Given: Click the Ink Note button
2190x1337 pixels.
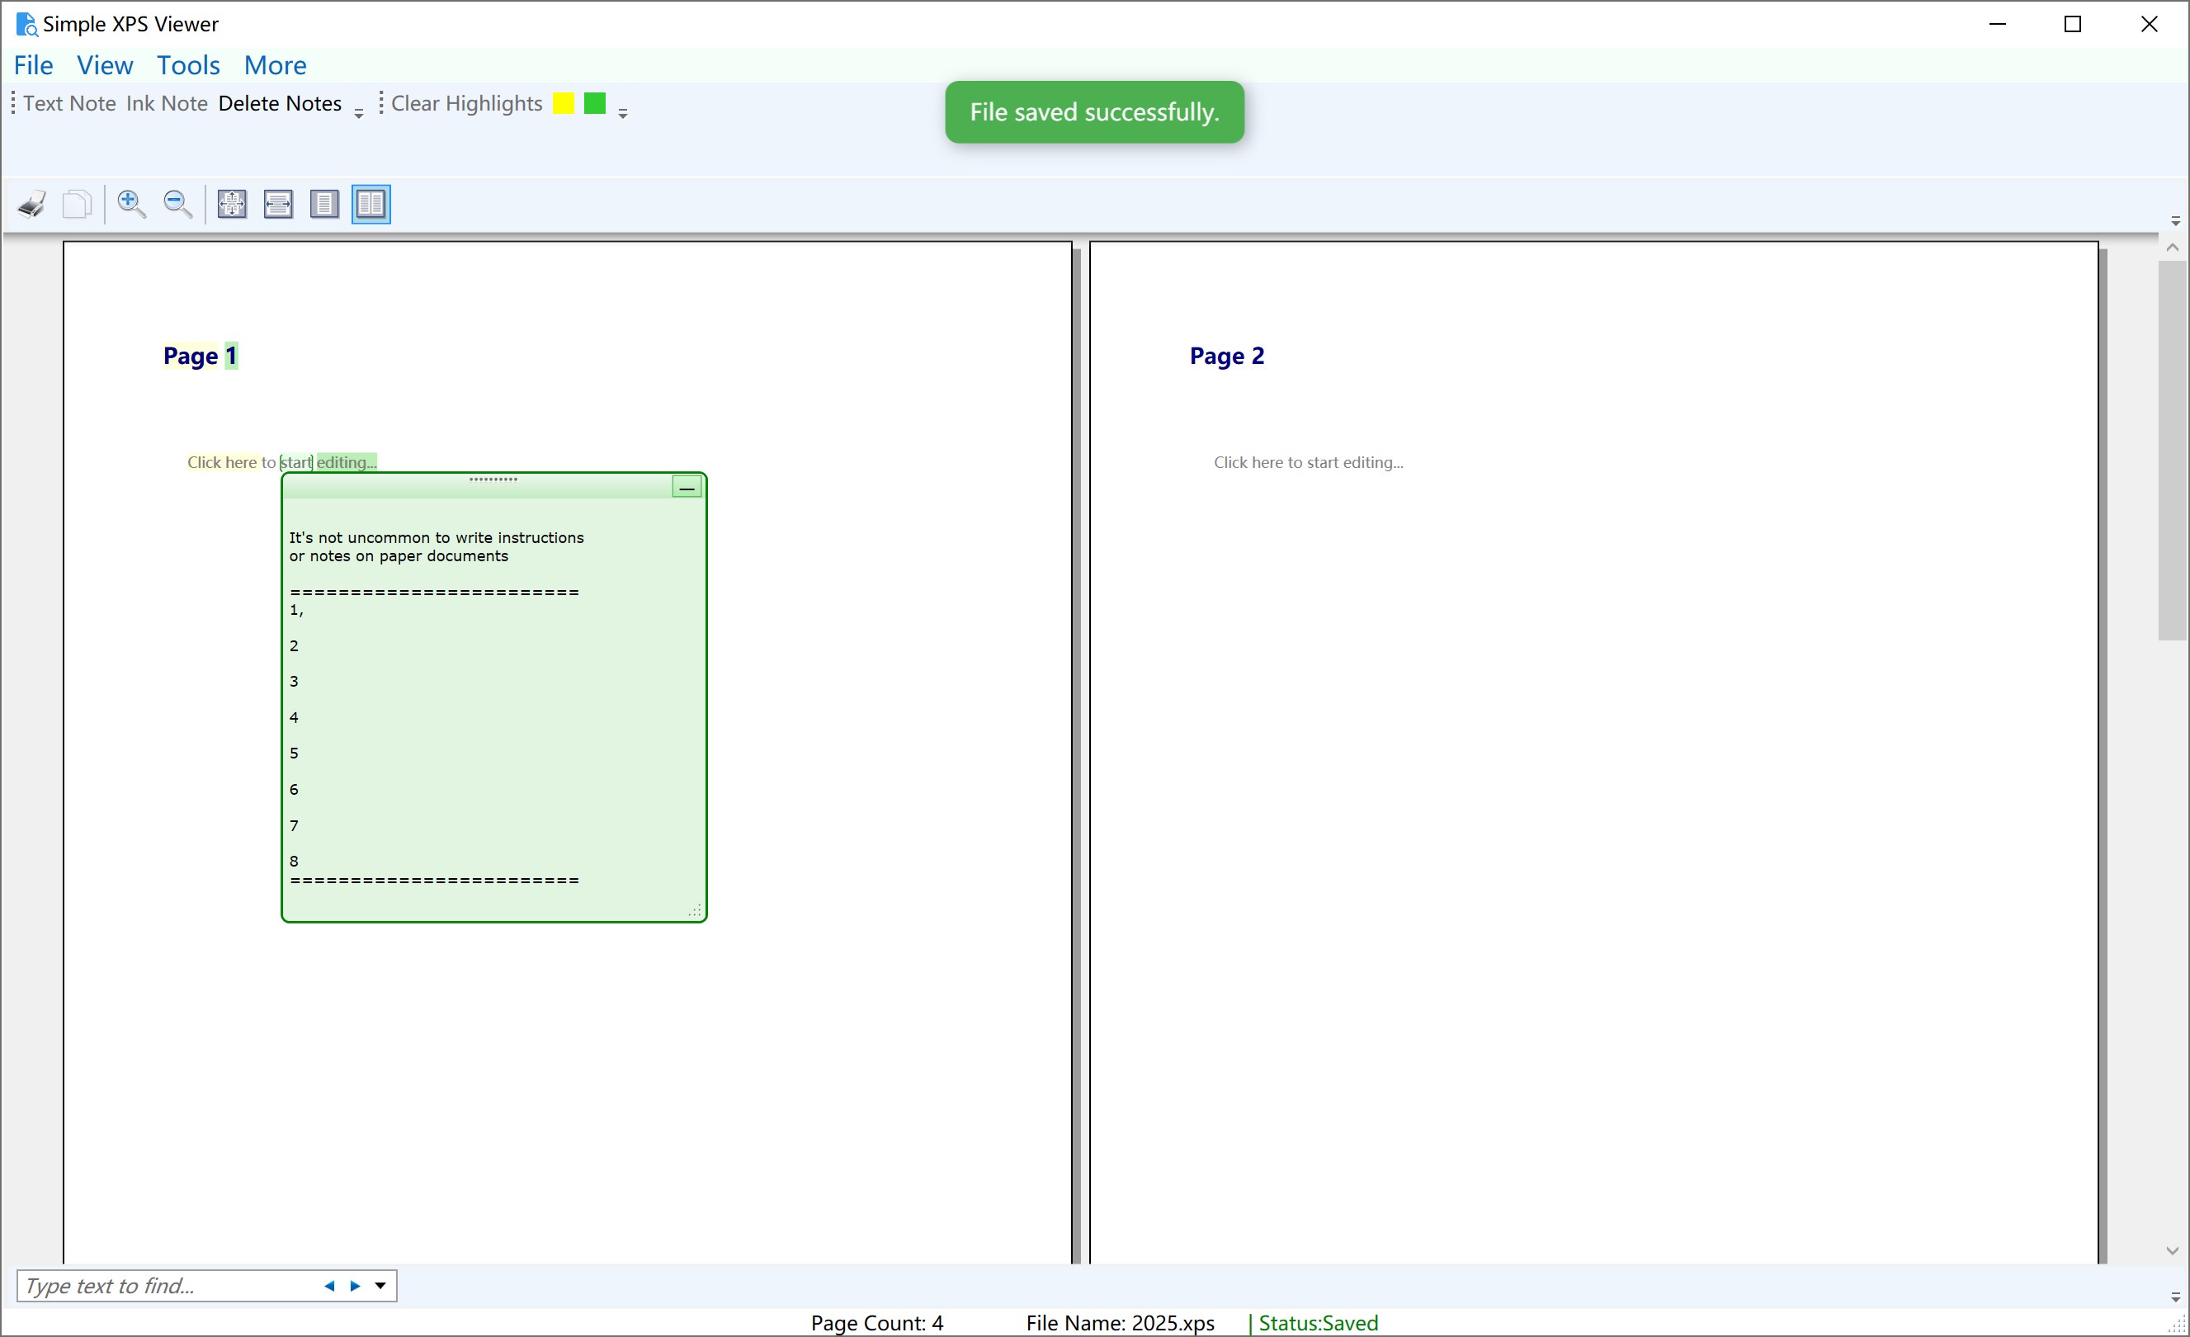Looking at the screenshot, I should click(x=166, y=103).
